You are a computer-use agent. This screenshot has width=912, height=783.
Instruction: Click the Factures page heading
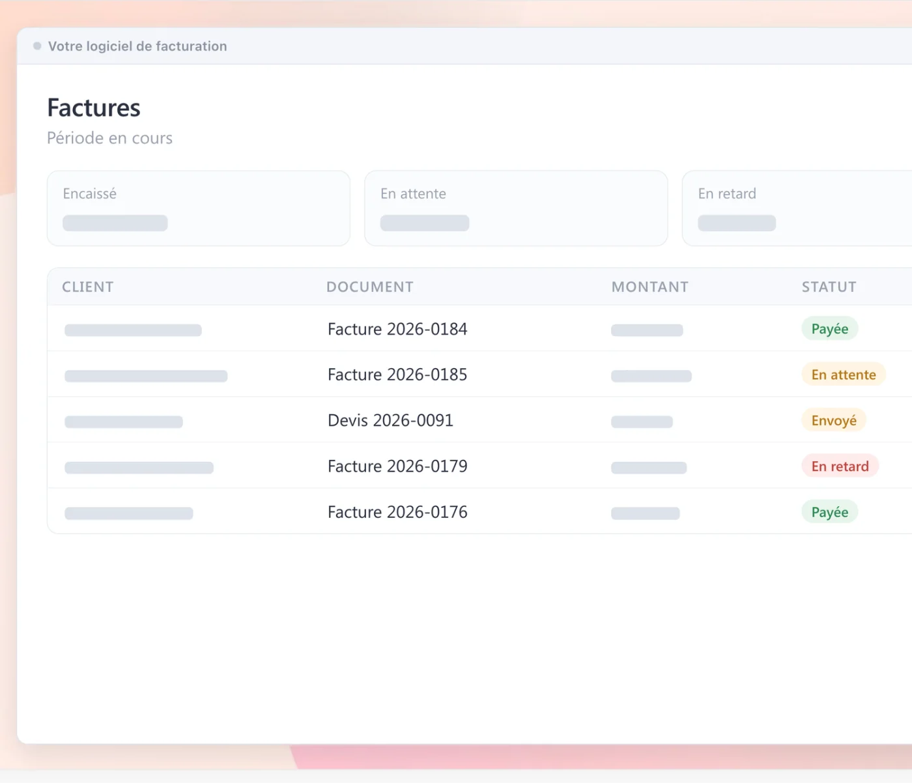[x=94, y=107]
